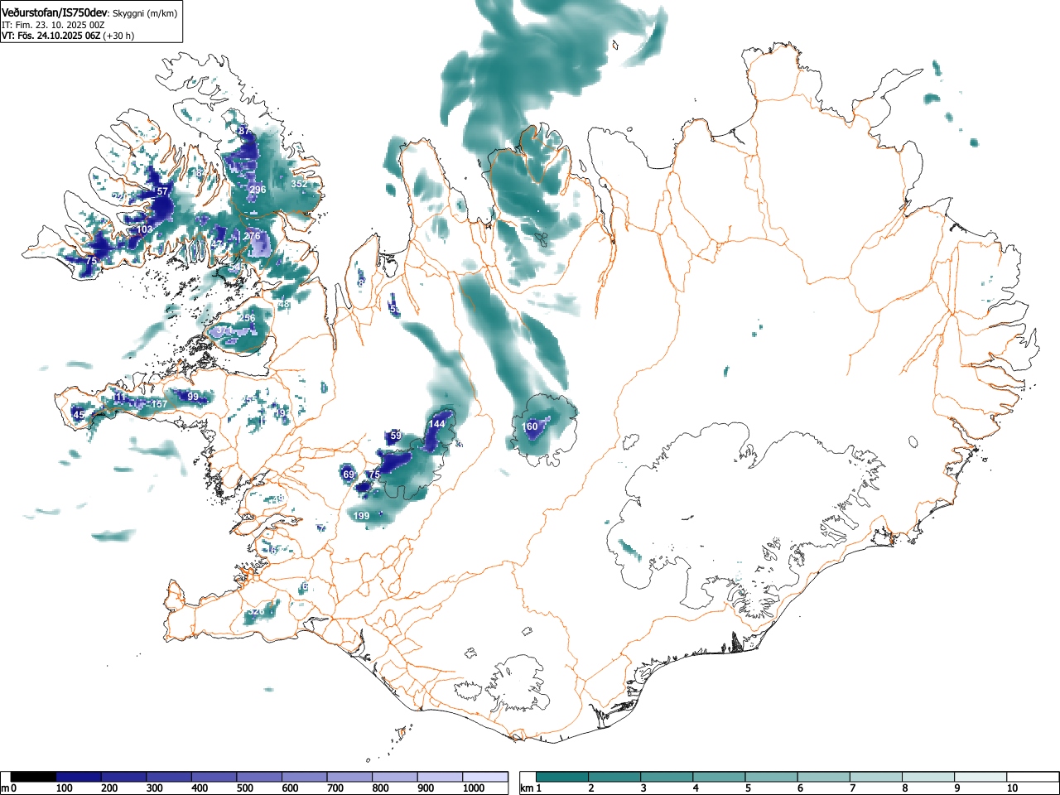Click the '300' tick label on meter scale

click(x=154, y=788)
